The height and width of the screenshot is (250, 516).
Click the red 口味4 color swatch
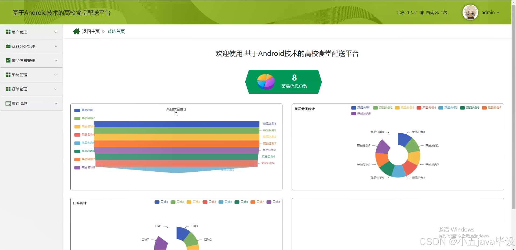(205, 202)
